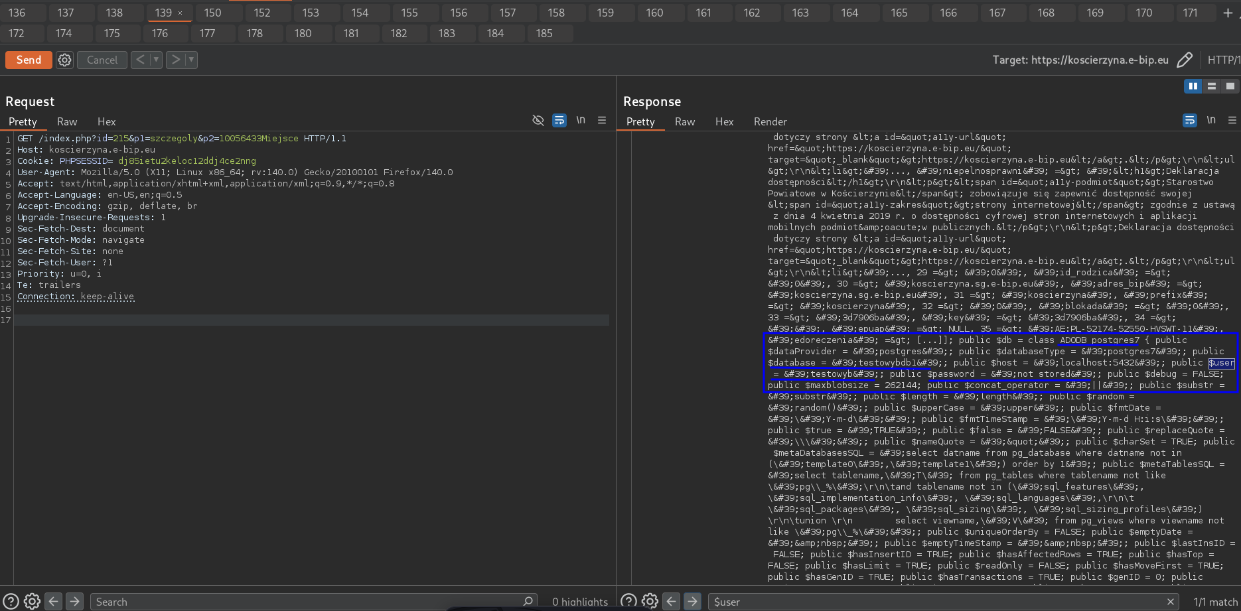This screenshot has height=611, width=1241.
Task: Go to next request in history
Action: (x=175, y=60)
